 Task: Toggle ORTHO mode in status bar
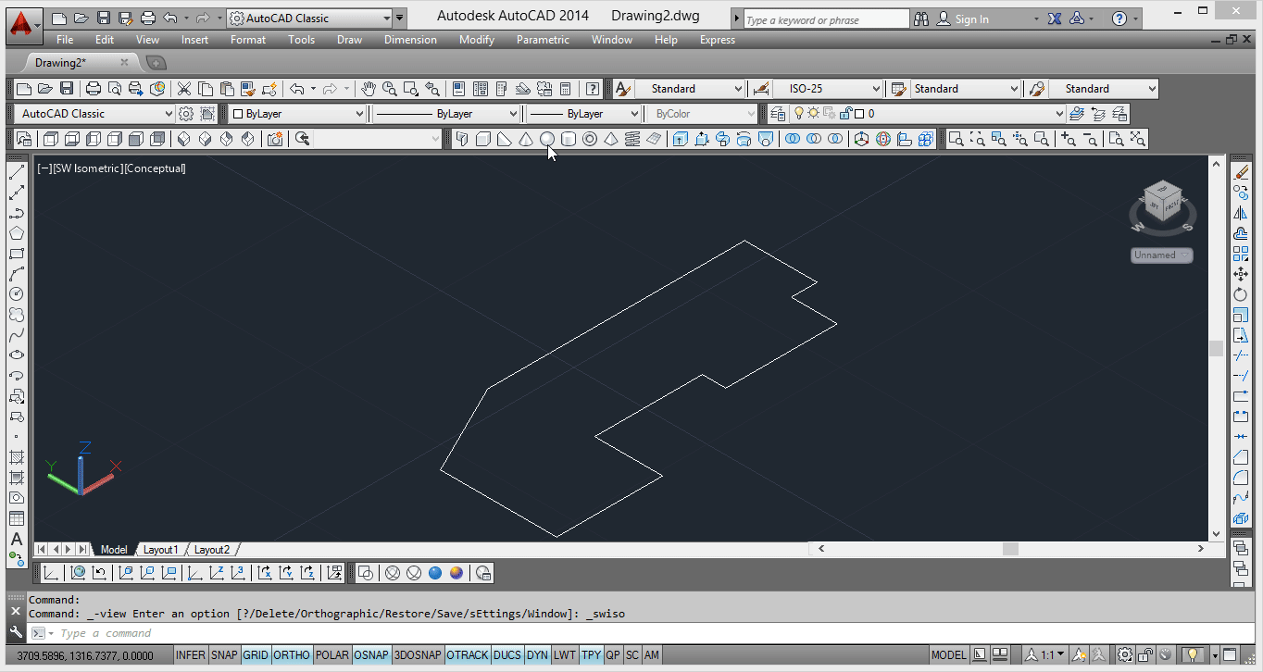pyautogui.click(x=292, y=655)
